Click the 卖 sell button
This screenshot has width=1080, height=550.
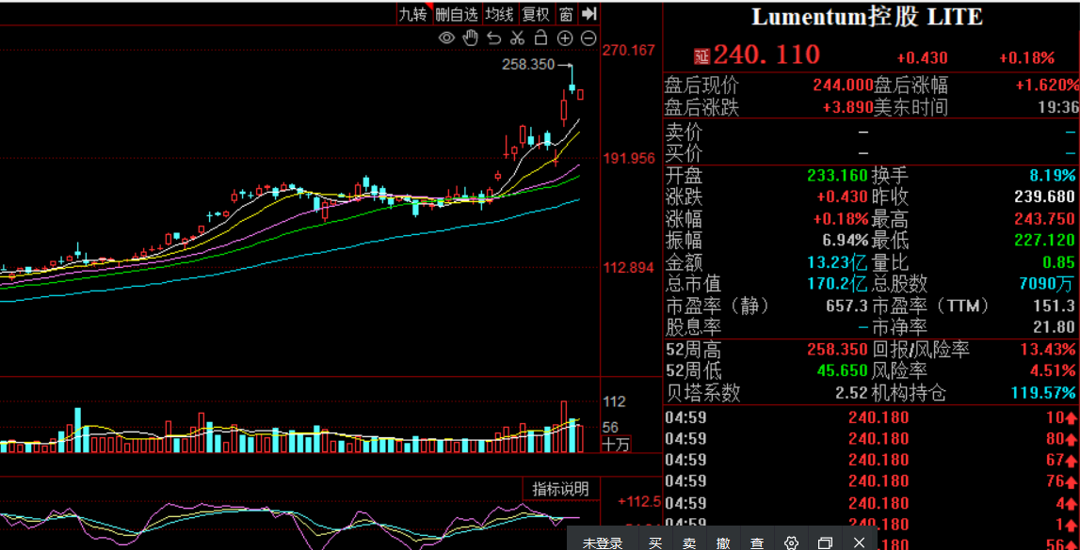tap(689, 543)
